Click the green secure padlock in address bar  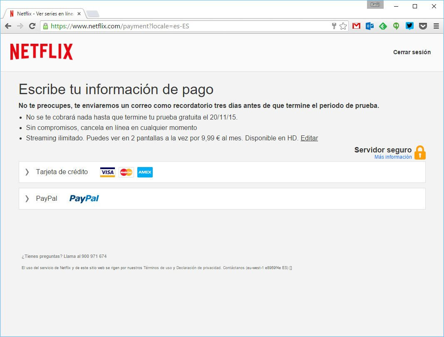tap(45, 26)
